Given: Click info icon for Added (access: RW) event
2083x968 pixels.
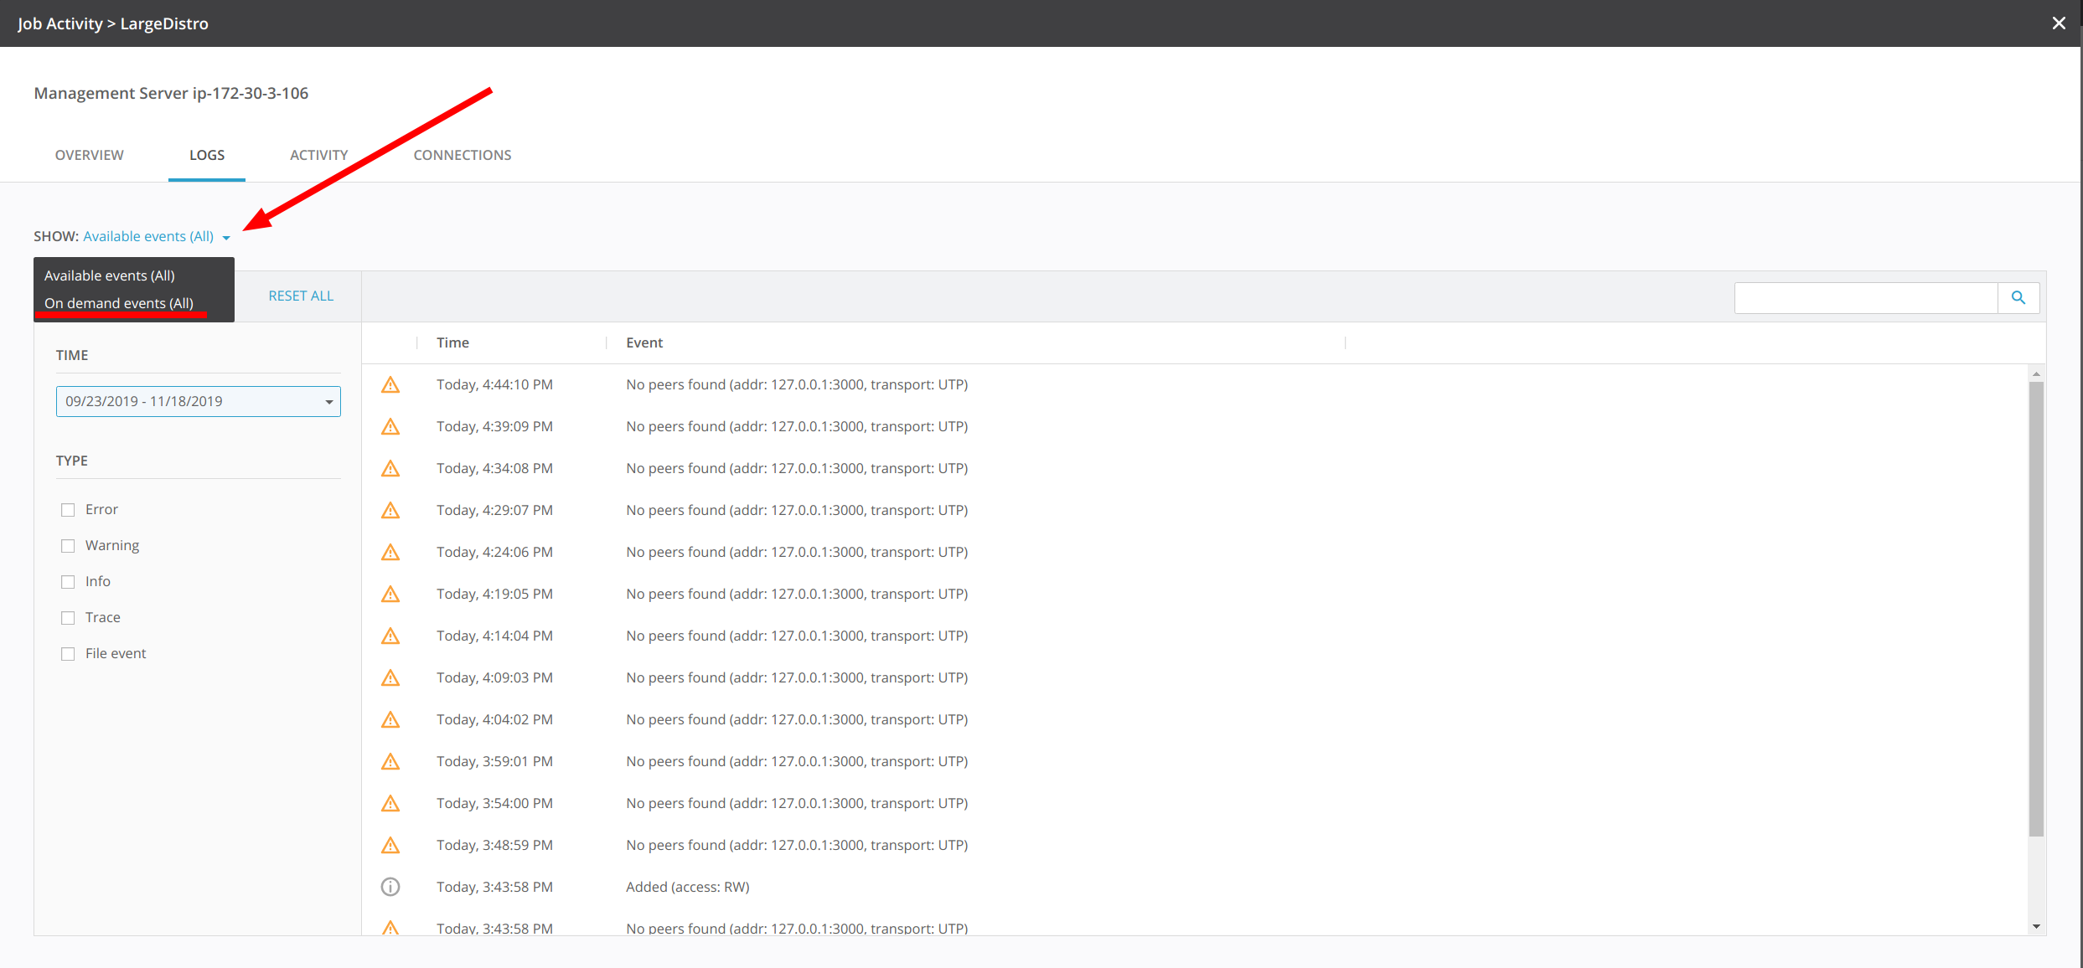Looking at the screenshot, I should [x=390, y=887].
